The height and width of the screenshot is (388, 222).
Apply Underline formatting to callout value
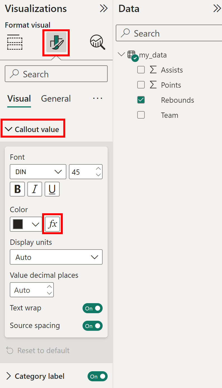coord(52,189)
